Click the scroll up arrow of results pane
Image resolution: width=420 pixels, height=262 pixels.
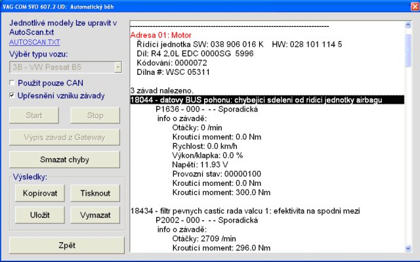pyautogui.click(x=408, y=25)
